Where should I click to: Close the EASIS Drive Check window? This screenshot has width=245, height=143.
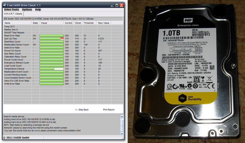tap(121, 5)
